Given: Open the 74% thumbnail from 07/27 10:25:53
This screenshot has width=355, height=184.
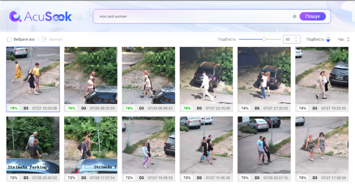Looking at the screenshot, I should 321,76.
